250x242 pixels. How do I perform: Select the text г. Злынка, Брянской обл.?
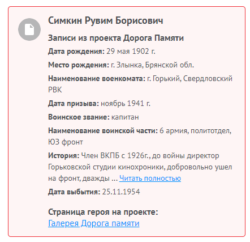coord(152,65)
